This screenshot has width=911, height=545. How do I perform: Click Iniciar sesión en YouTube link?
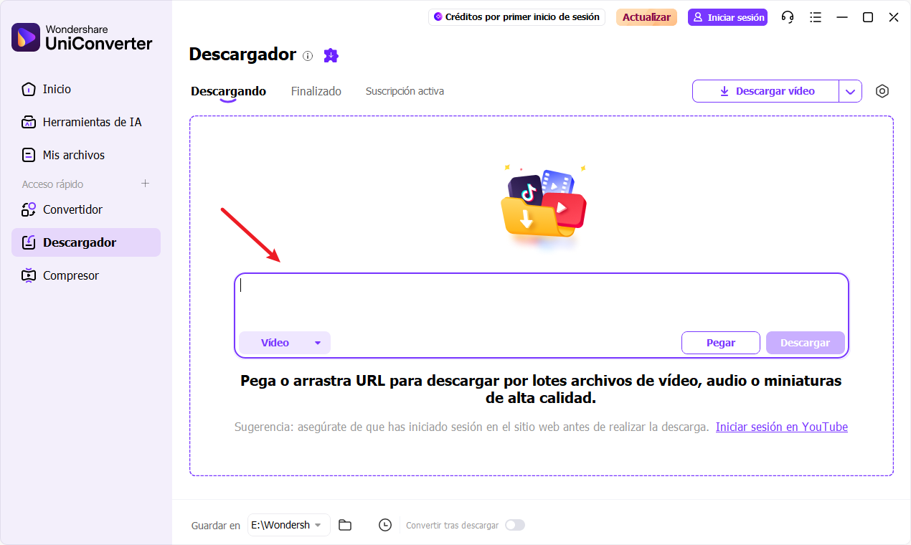click(781, 427)
